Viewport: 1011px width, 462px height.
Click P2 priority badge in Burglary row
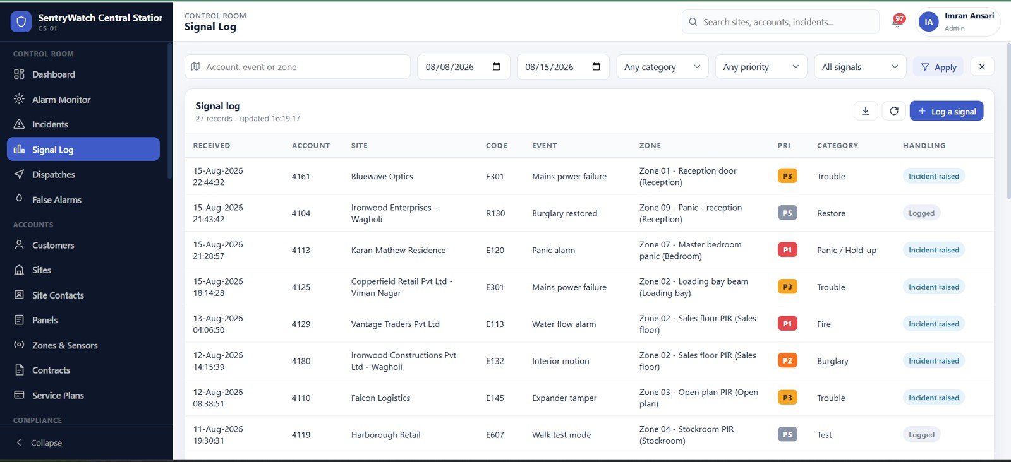click(x=787, y=361)
